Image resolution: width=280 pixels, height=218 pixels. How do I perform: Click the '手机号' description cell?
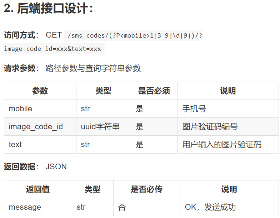coord(228,109)
